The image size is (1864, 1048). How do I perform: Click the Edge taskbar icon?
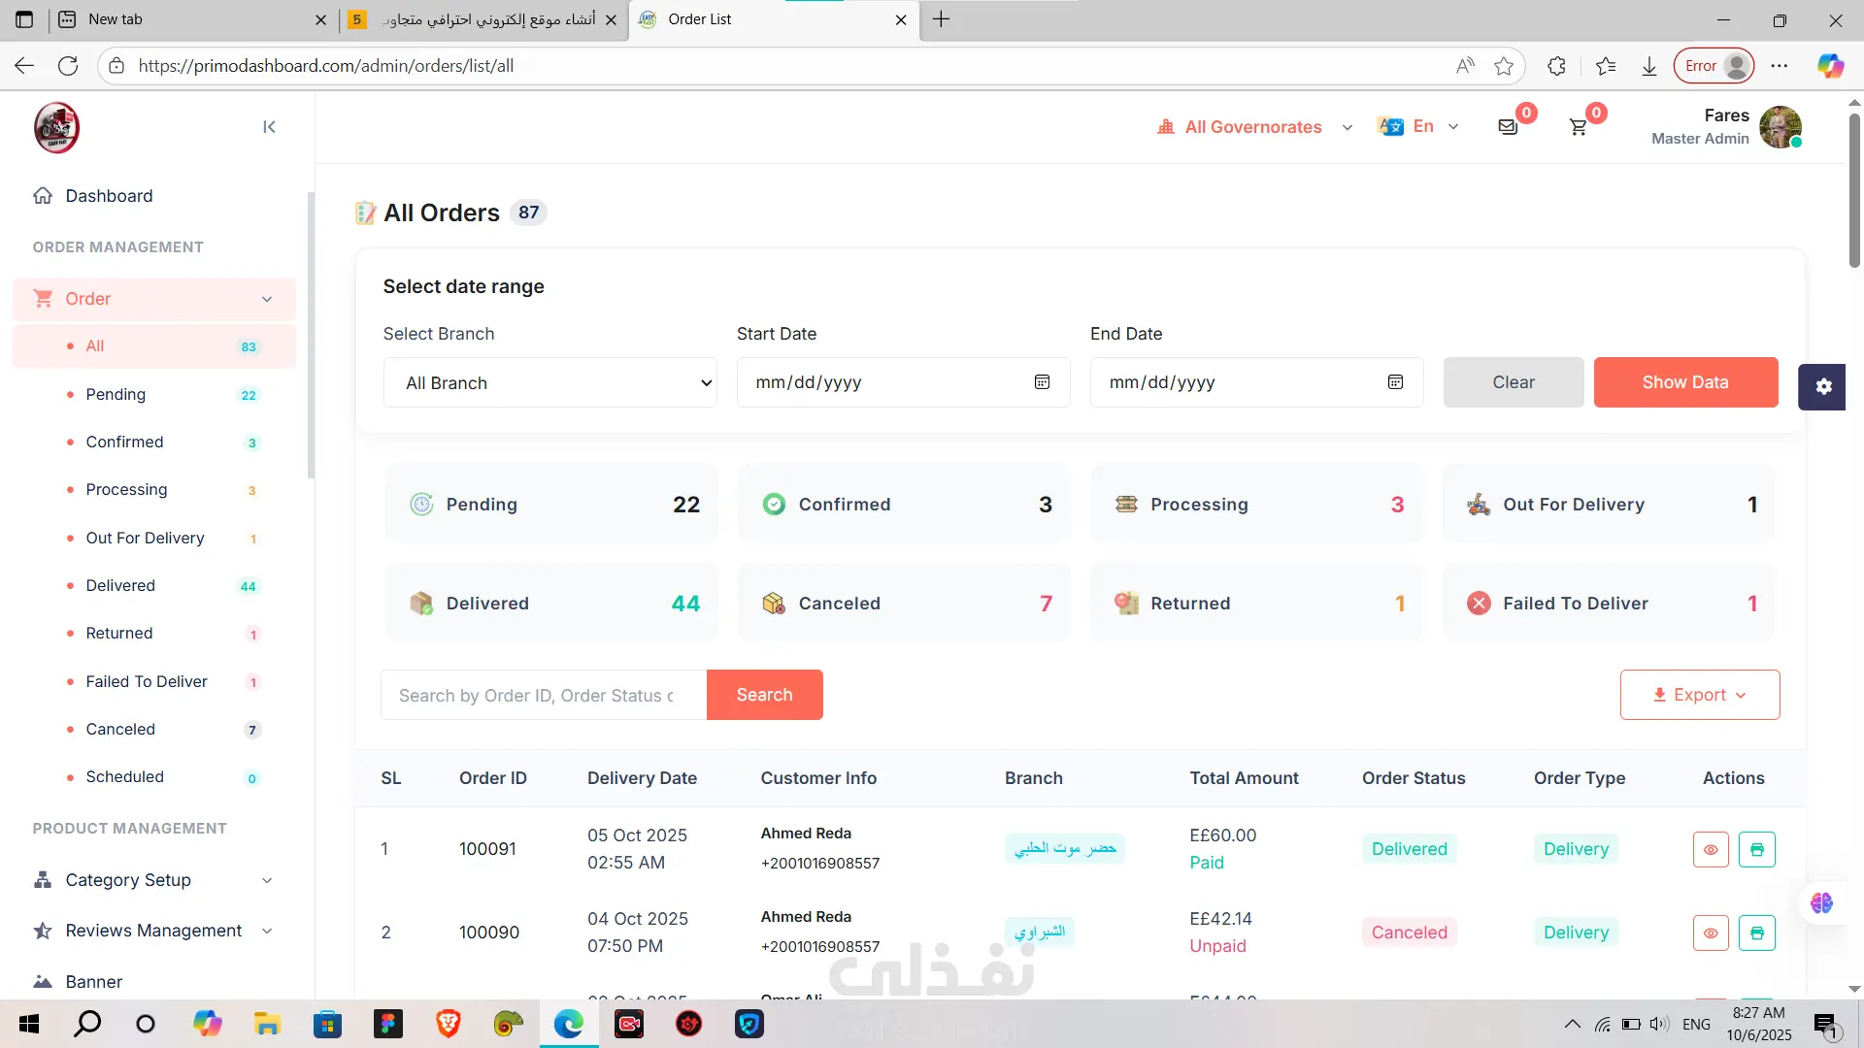coord(569,1024)
